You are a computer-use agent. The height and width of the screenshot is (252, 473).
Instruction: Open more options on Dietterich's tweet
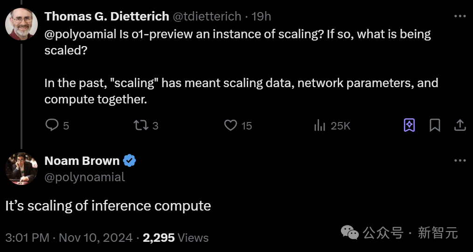459,16
